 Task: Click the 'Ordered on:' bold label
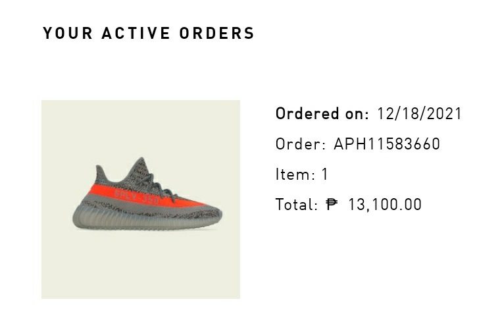tap(322, 113)
